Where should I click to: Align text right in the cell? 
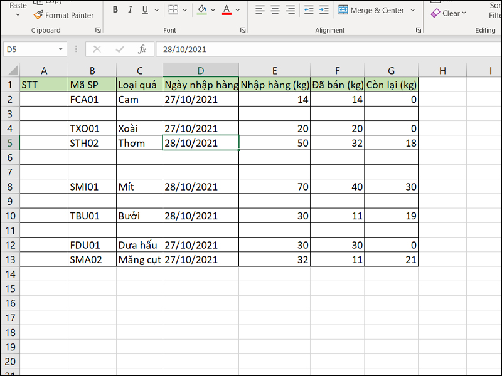pyautogui.click(x=290, y=10)
